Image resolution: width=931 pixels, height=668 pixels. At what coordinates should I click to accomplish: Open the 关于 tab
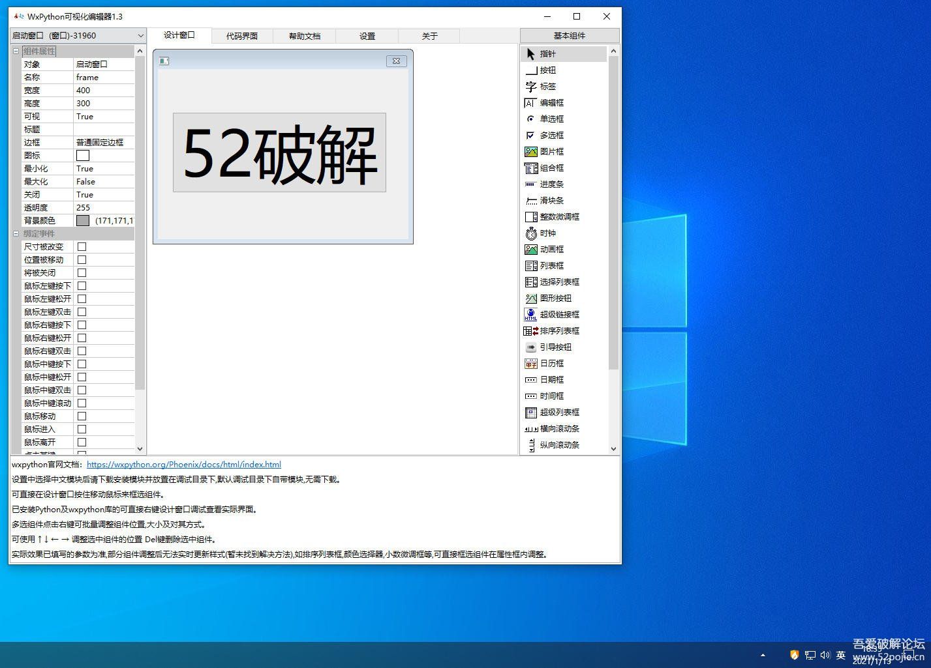click(429, 36)
